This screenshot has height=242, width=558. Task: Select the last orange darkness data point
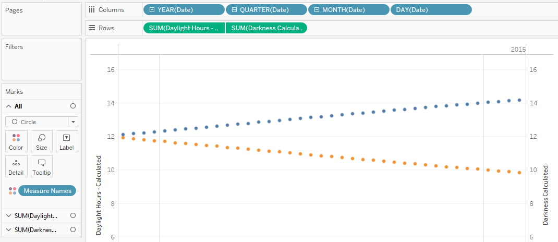(x=519, y=173)
